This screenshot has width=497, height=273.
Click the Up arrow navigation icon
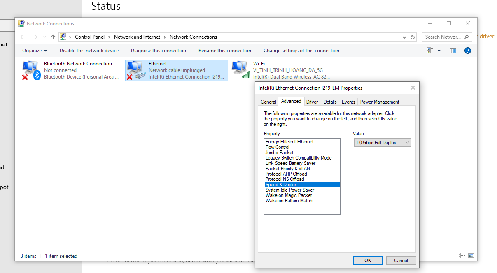(x=53, y=37)
